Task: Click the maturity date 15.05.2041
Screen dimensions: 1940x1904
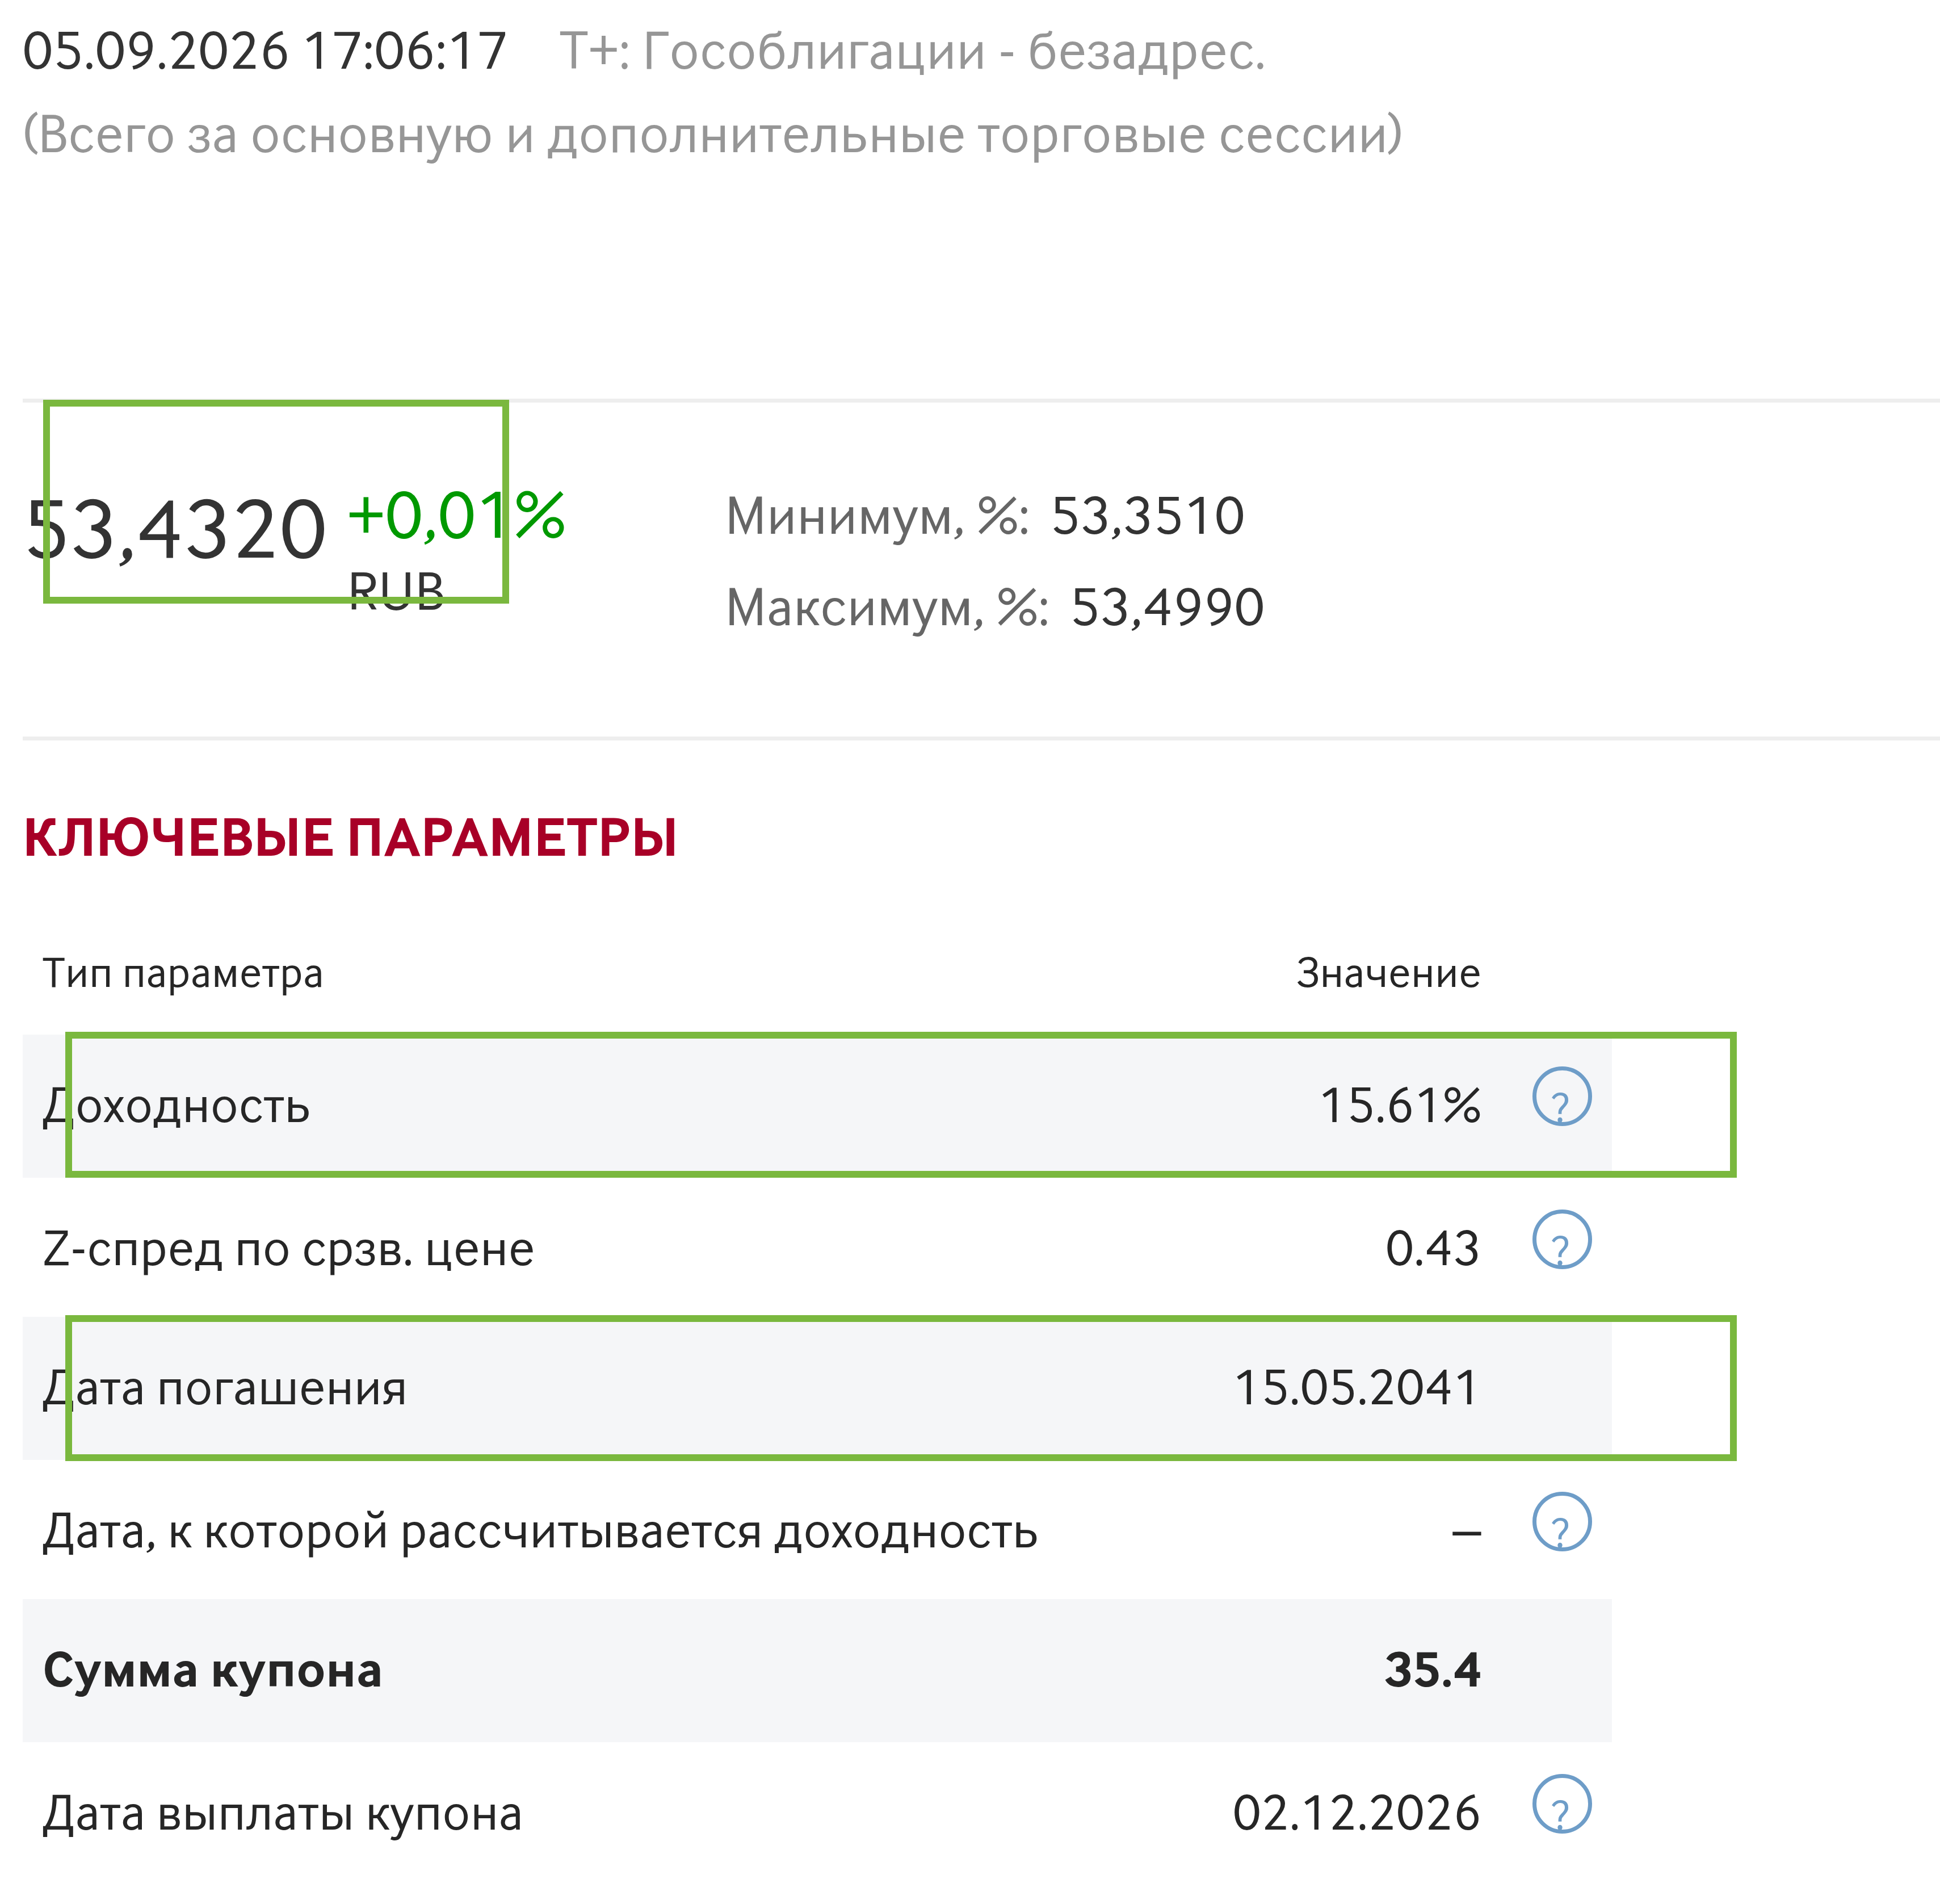Action: [1357, 1388]
